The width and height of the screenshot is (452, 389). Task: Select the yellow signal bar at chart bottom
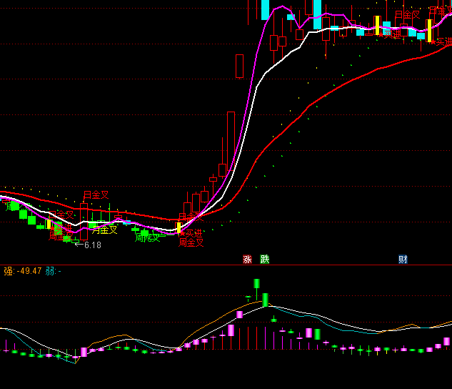pyautogui.click(x=179, y=228)
